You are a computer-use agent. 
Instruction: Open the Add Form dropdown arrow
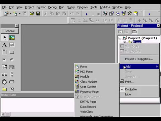click(x=19, y=14)
